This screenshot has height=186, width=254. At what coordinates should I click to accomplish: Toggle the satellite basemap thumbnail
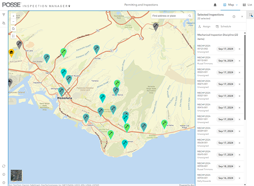(x=16, y=175)
